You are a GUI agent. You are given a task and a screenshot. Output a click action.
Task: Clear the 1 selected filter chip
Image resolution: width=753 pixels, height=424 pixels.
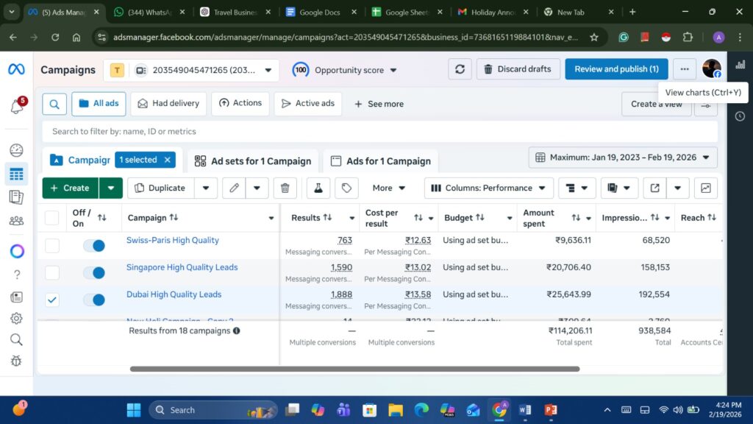click(x=168, y=160)
